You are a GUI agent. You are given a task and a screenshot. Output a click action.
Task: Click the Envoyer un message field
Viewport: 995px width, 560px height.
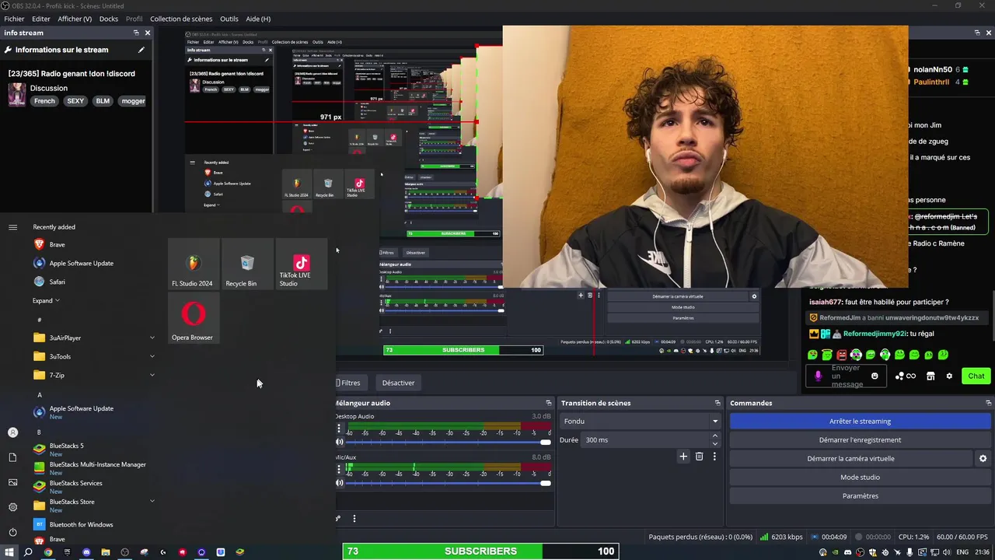(846, 376)
